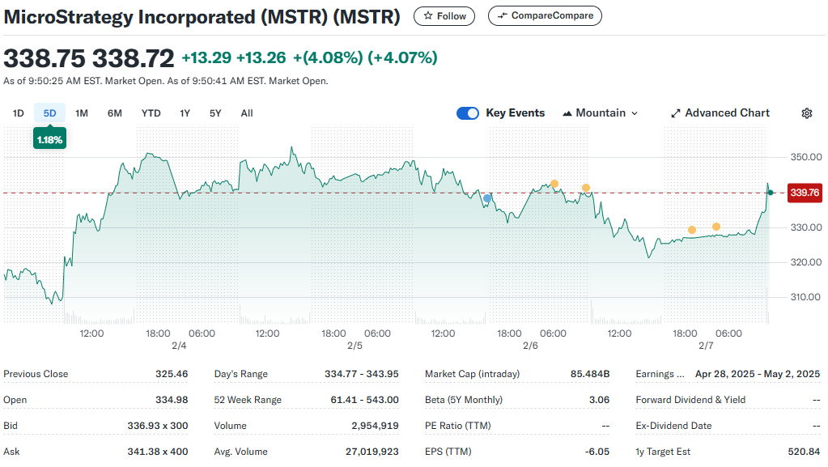Click the EPS value -6.05
This screenshot has width=828, height=467.
[x=597, y=452]
